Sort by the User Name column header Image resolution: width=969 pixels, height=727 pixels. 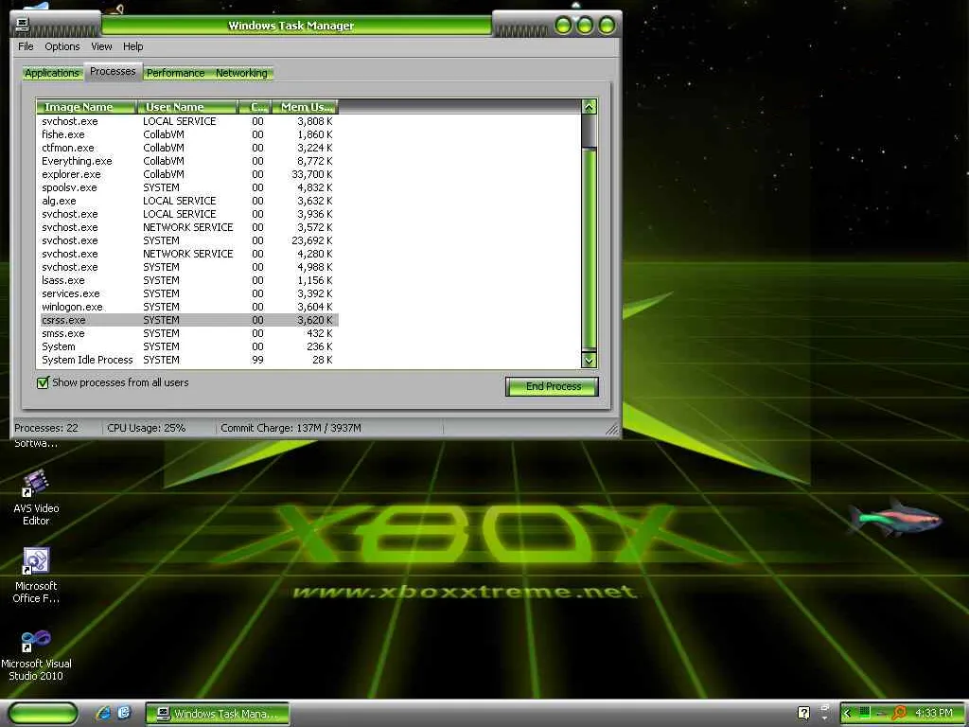[187, 107]
